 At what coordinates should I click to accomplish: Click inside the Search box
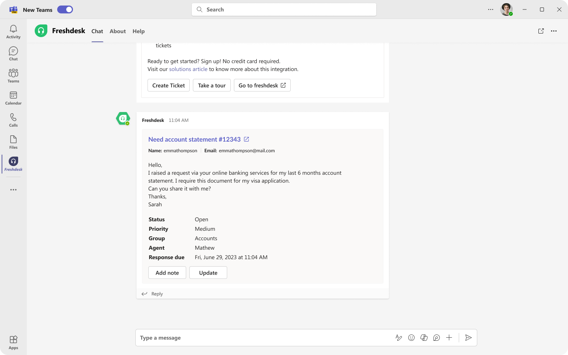click(284, 9)
